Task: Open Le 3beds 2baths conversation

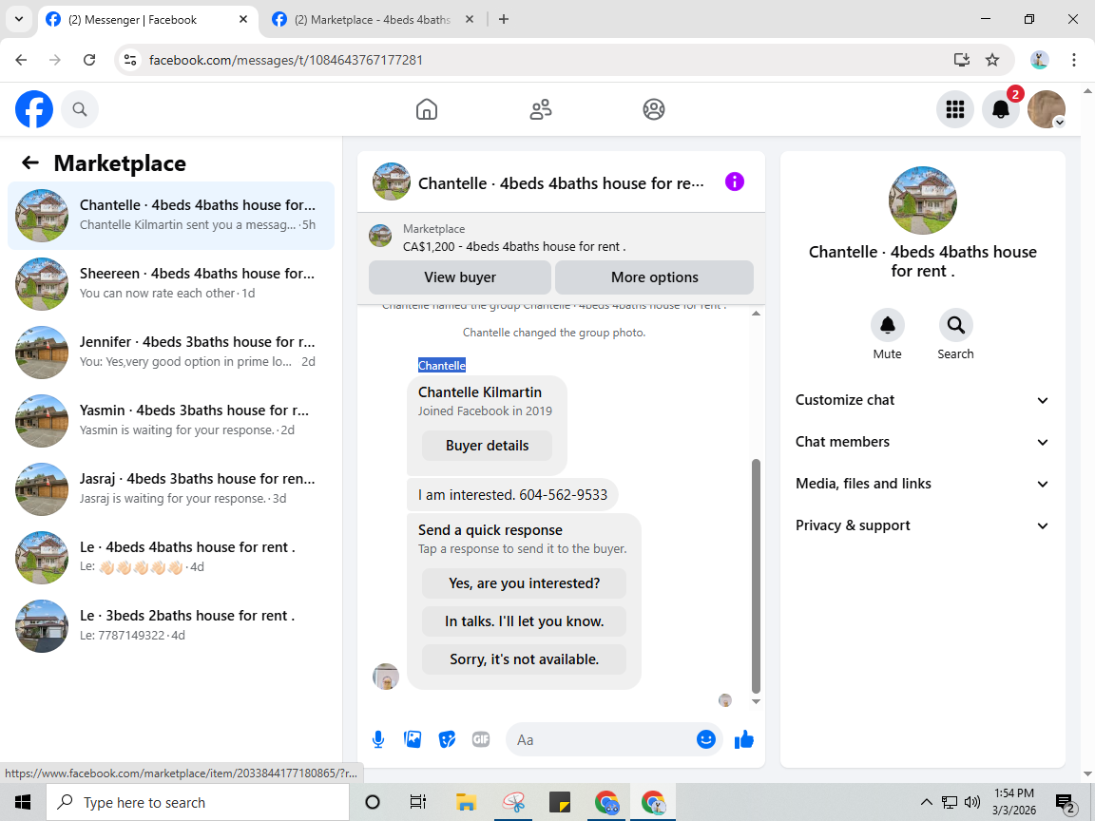Action: tap(171, 625)
